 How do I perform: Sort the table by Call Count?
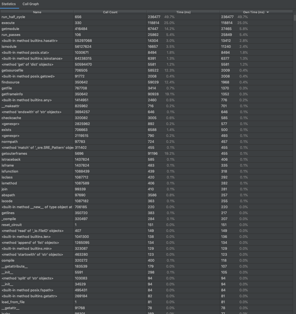click(110, 12)
